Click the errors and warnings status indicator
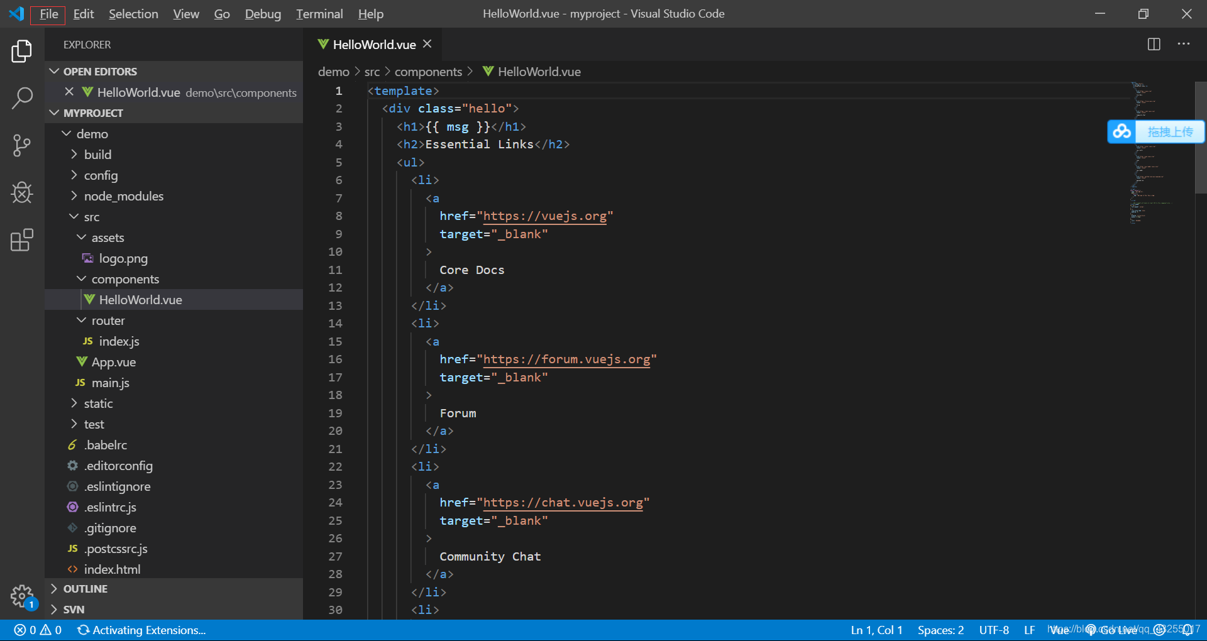The height and width of the screenshot is (641, 1207). 38,630
